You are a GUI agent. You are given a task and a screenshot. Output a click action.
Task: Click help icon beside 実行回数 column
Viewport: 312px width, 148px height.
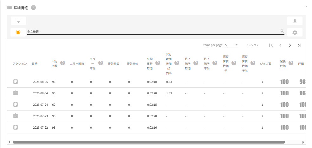pos(62,63)
